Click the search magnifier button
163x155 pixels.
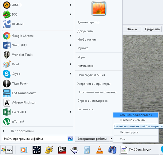[70, 139]
